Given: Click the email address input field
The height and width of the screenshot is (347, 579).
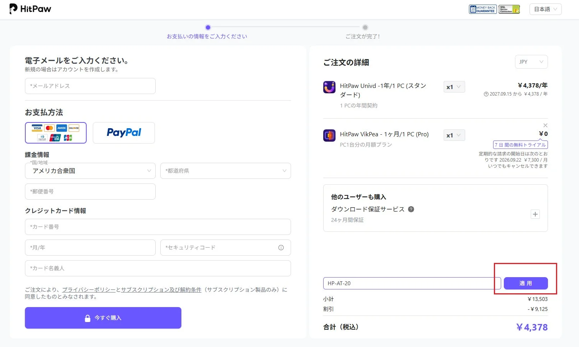Looking at the screenshot, I should tap(90, 86).
